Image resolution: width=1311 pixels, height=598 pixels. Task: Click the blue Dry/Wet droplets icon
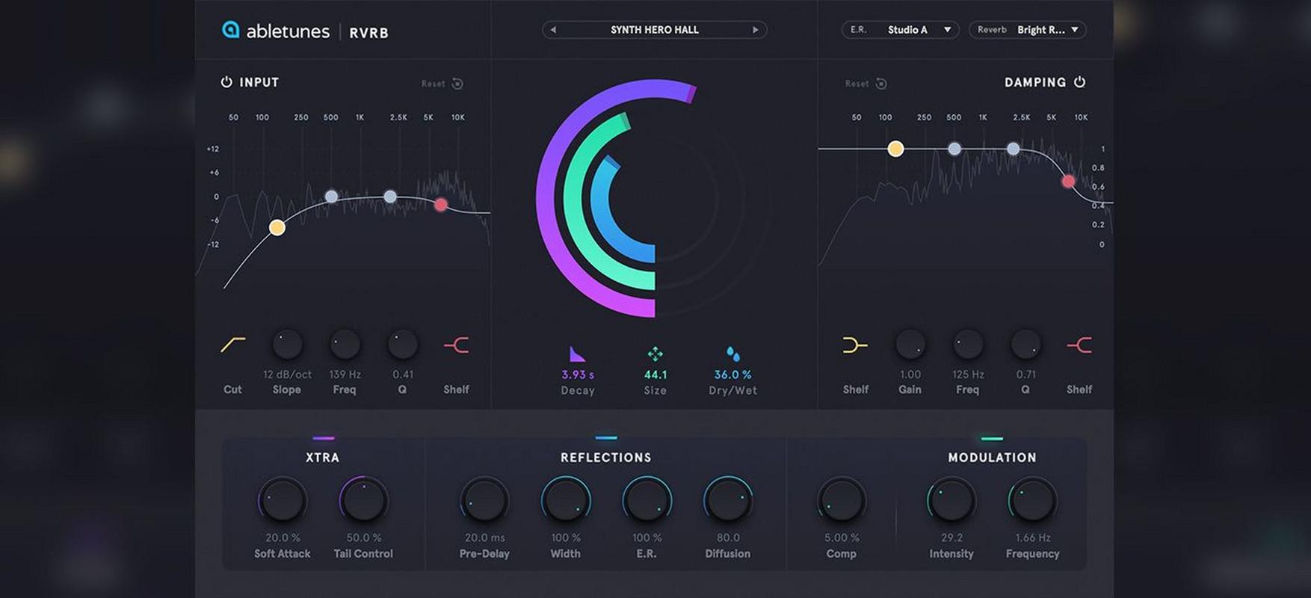[x=733, y=354]
